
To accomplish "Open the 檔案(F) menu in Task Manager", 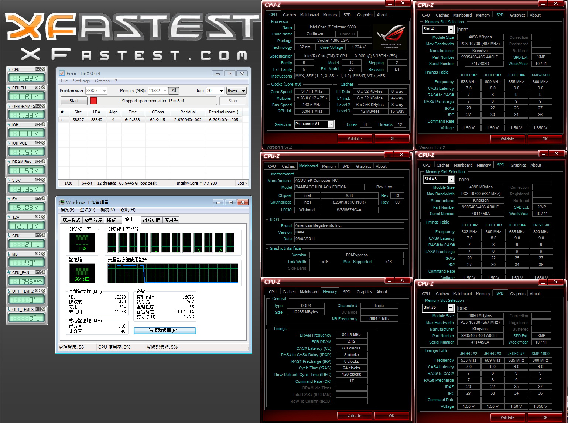I will [68, 210].
